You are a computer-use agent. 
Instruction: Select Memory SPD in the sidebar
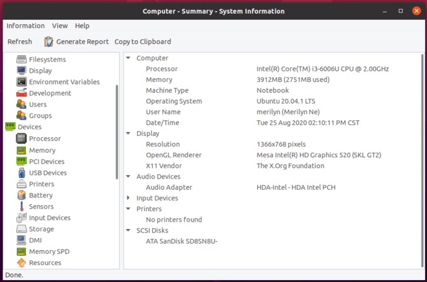pyautogui.click(x=49, y=251)
